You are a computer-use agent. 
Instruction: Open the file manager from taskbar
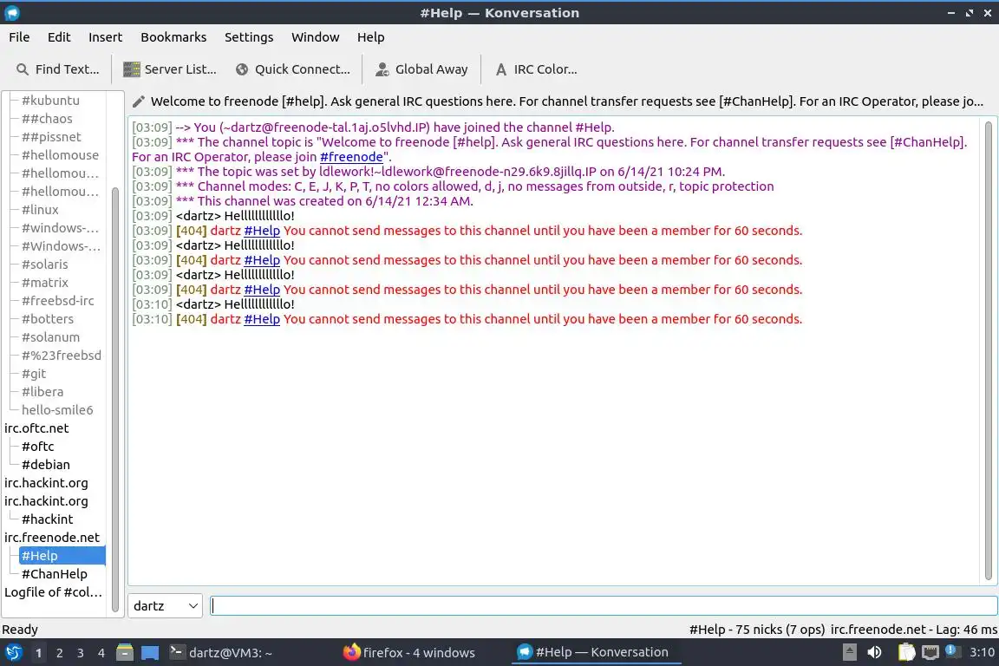coord(125,652)
